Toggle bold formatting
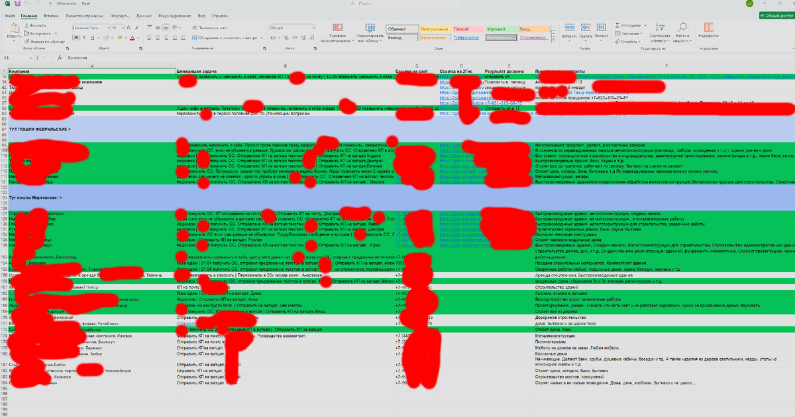795x417 pixels. [75, 37]
